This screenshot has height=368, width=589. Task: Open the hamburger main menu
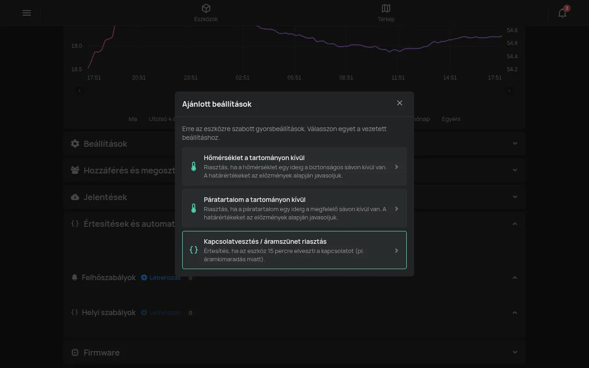(x=27, y=13)
